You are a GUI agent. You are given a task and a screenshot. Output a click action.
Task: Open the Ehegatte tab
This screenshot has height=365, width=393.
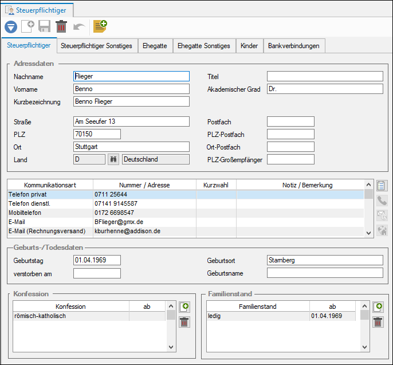coord(155,46)
